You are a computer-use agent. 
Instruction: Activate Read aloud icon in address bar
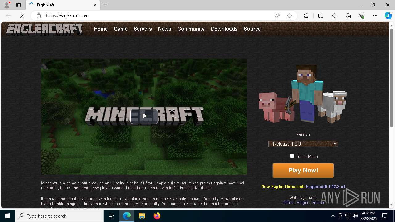(277, 16)
